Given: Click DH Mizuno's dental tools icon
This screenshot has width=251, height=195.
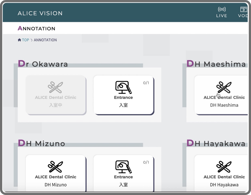Looking at the screenshot, I should click(x=55, y=166).
